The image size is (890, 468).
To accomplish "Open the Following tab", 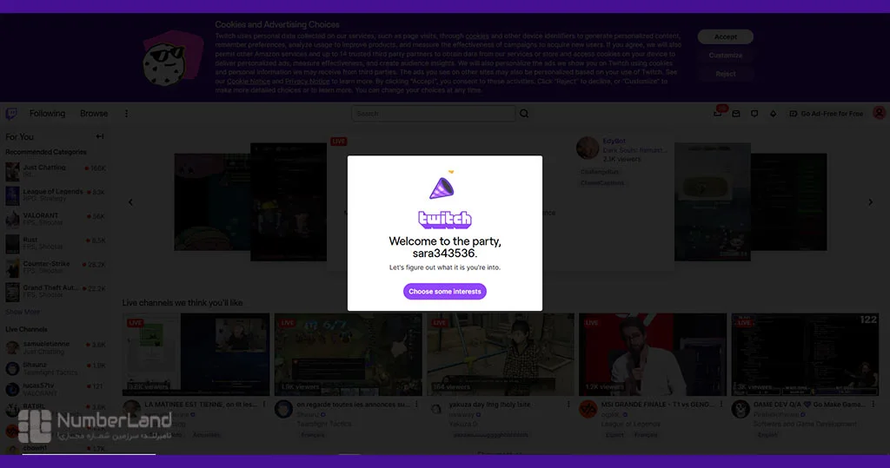I will 47,114.
